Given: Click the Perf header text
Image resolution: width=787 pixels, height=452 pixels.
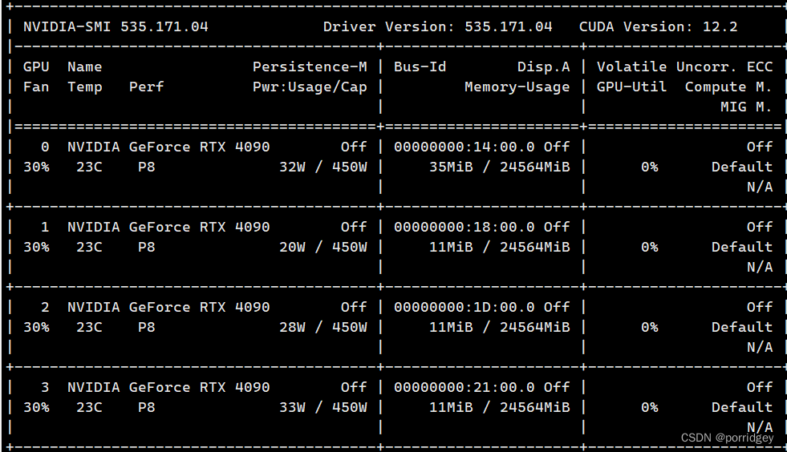Looking at the screenshot, I should coord(147,87).
